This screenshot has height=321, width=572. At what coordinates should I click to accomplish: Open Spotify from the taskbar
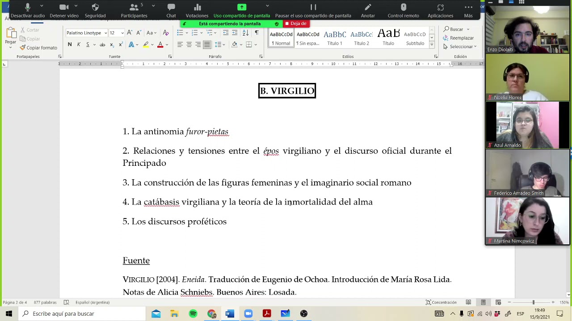point(193,314)
